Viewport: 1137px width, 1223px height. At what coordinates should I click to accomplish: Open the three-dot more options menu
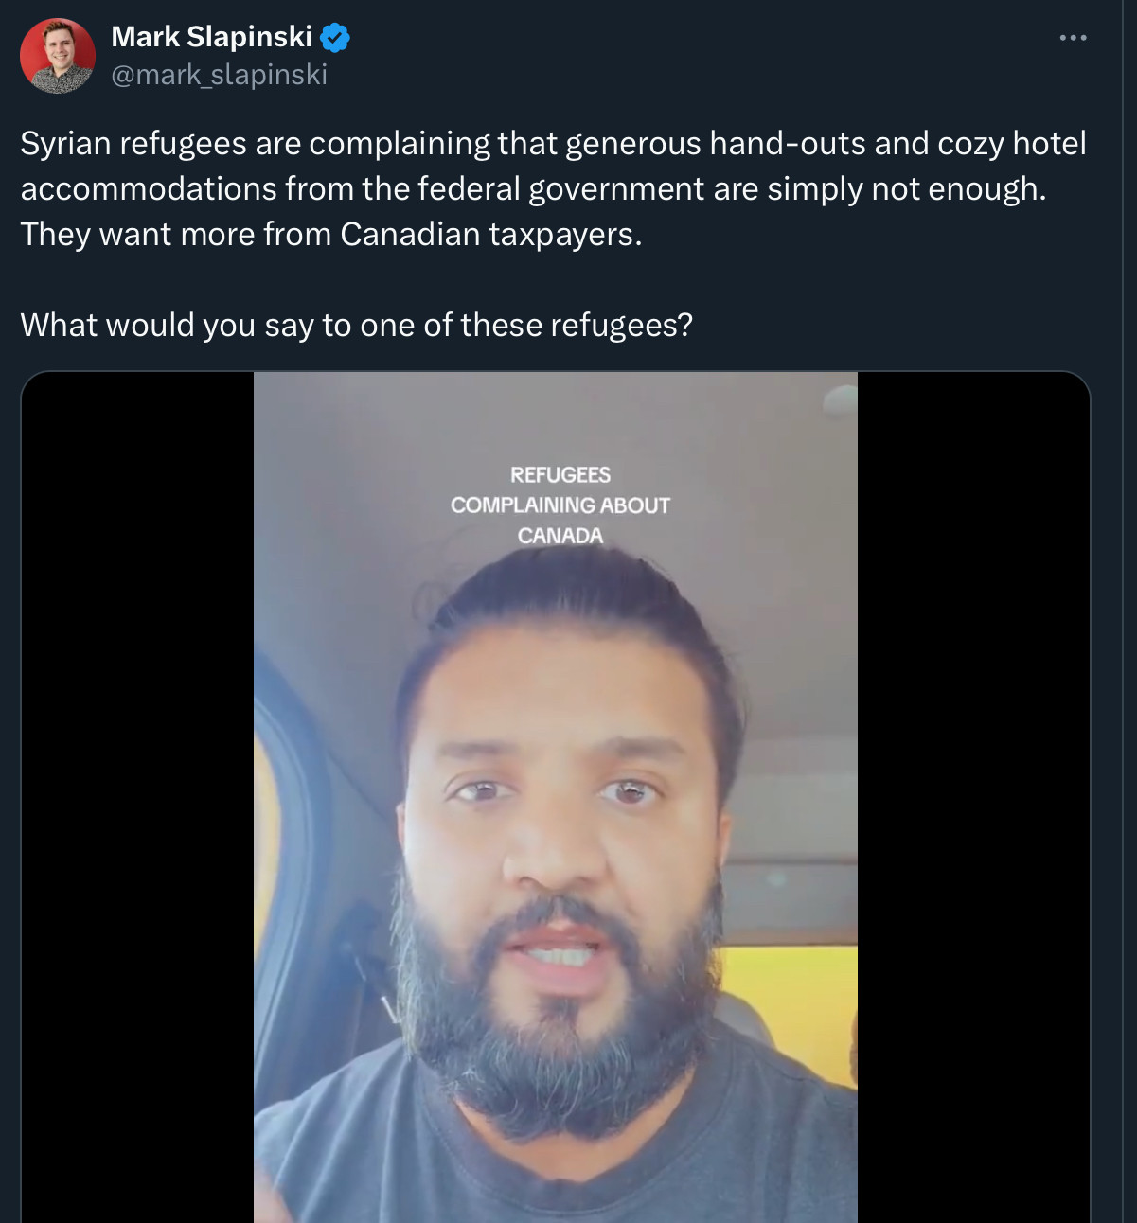(x=1073, y=38)
